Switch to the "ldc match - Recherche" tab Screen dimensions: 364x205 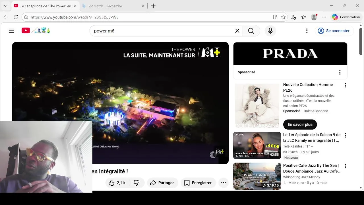114,6
